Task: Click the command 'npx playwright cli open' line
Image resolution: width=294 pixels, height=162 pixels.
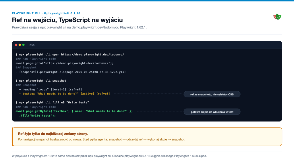Action: coord(70,55)
